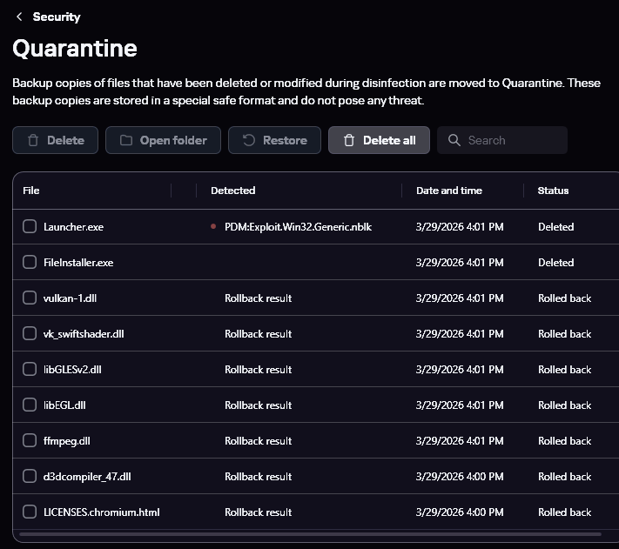Click the folder icon on Open folder

tap(126, 140)
